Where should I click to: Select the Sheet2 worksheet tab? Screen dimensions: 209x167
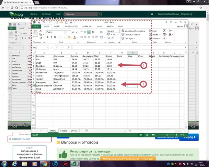click(x=64, y=130)
